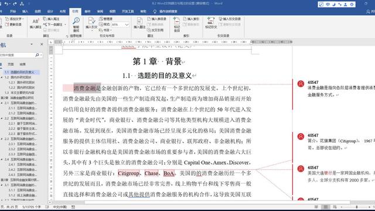375x211 pixels.
Task: Open the navigation pane options dropdown arrow
Action: [31, 45]
